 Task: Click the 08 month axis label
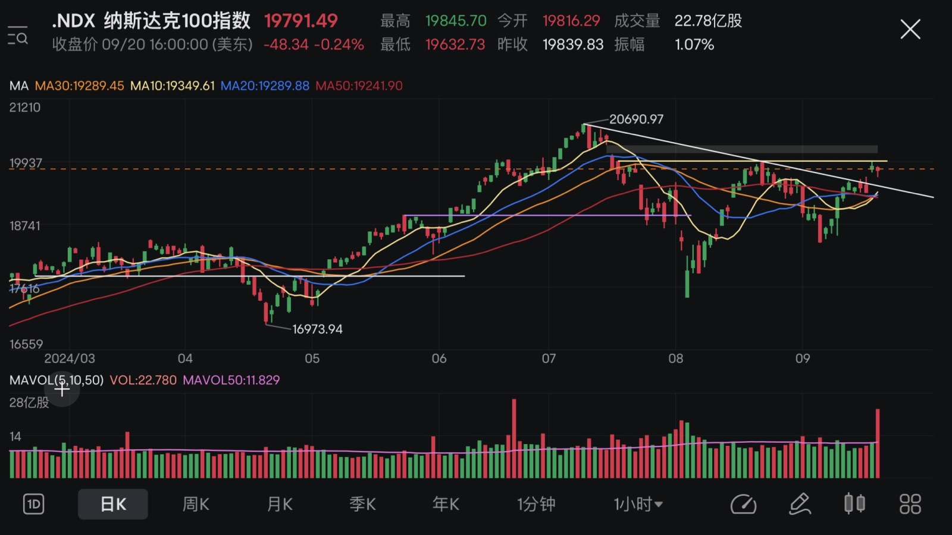pyautogui.click(x=676, y=358)
